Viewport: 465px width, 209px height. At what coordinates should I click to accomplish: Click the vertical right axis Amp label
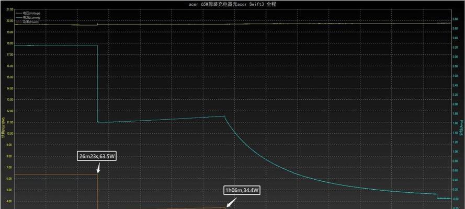462,127
